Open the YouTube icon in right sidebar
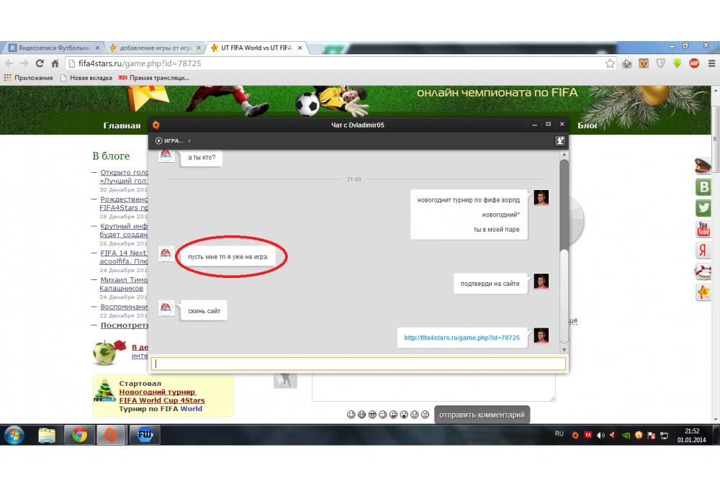This screenshot has width=720, height=504. (x=703, y=229)
